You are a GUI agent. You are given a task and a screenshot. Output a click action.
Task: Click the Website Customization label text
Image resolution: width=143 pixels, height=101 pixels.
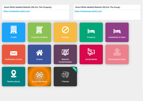65,61
